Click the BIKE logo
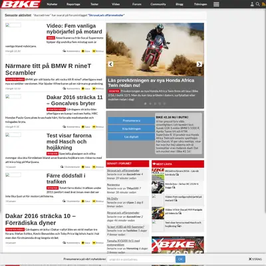Viewport: 266px width, 266px height. 21,4
